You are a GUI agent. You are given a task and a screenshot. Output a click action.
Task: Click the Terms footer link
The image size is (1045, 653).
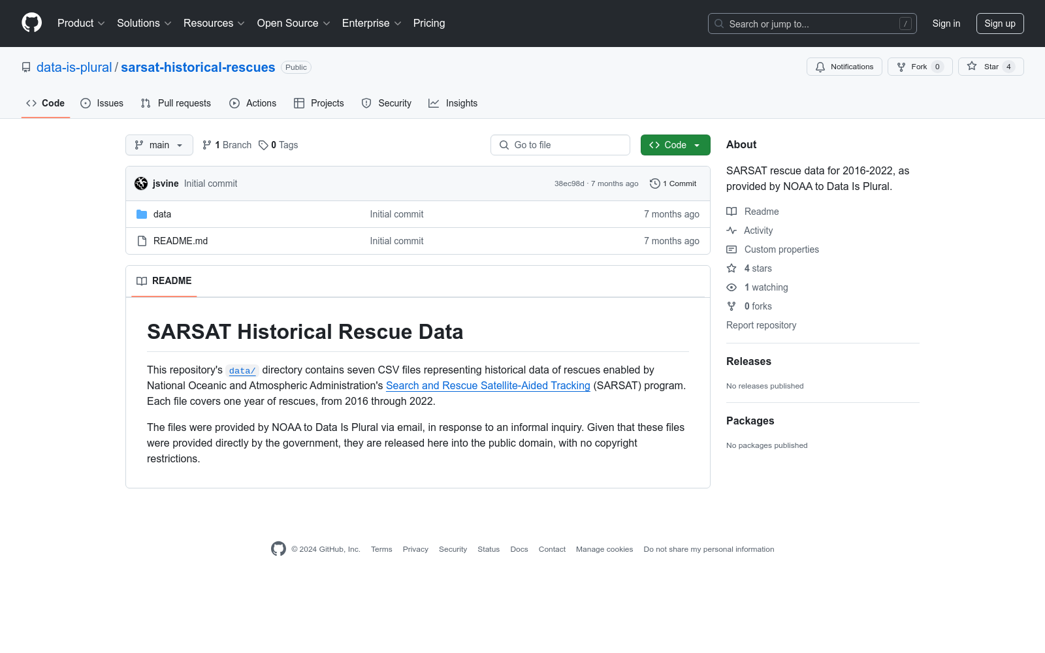tap(381, 549)
